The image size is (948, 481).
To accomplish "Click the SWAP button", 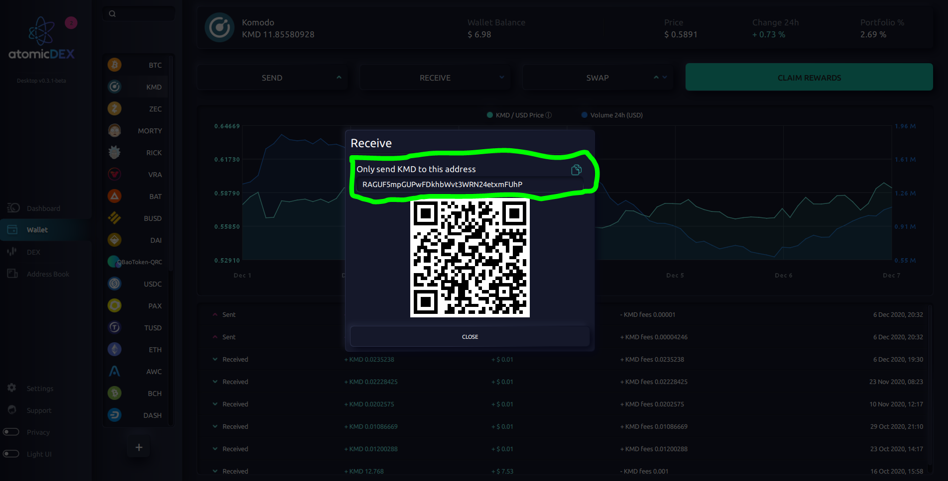I will click(x=597, y=78).
